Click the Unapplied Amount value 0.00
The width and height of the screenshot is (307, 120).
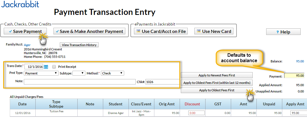(x=301, y=91)
